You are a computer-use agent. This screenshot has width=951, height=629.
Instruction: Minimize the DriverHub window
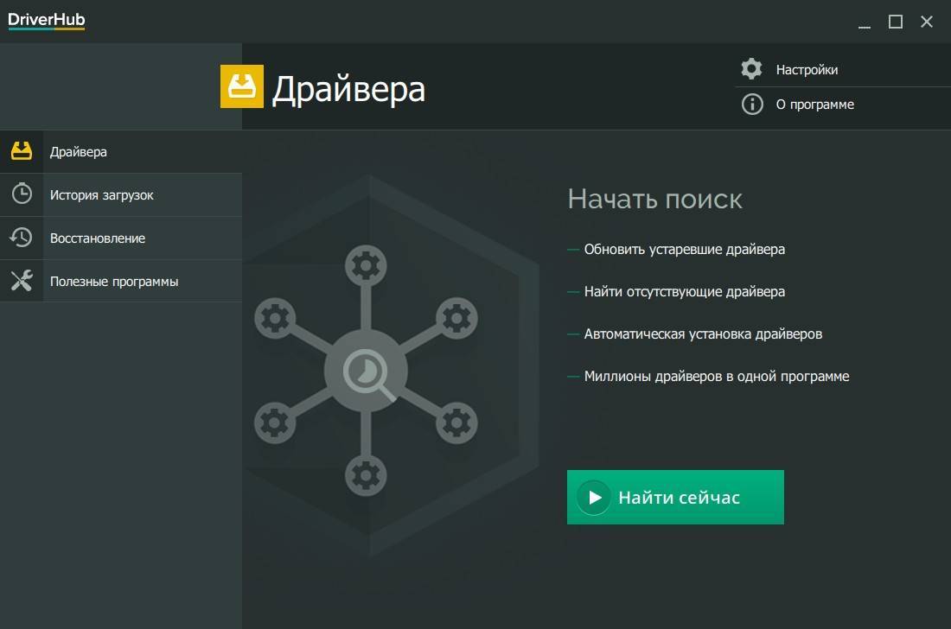pyautogui.click(x=864, y=22)
